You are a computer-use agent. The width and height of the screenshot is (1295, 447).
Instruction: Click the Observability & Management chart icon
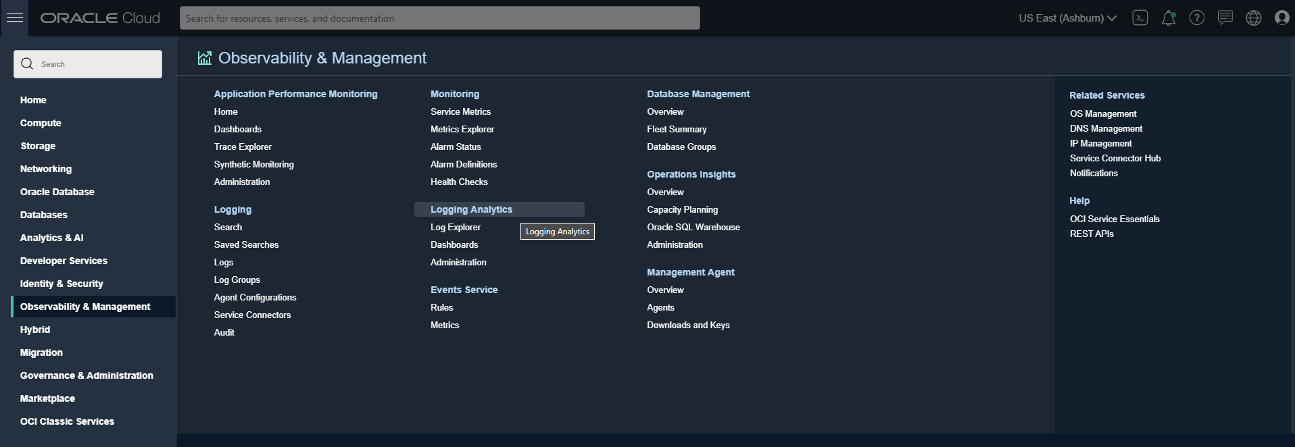point(205,58)
